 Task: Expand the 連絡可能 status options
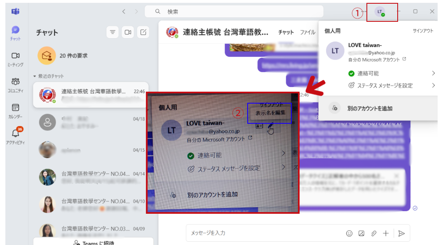433,73
